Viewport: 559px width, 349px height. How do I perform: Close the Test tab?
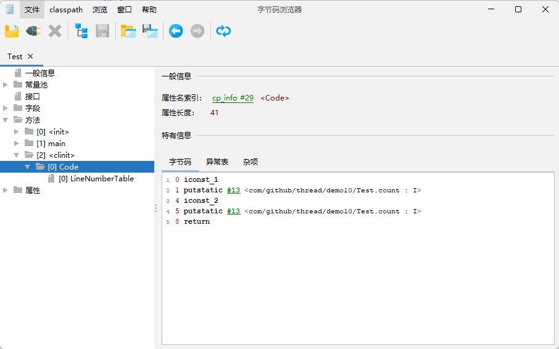pos(31,56)
